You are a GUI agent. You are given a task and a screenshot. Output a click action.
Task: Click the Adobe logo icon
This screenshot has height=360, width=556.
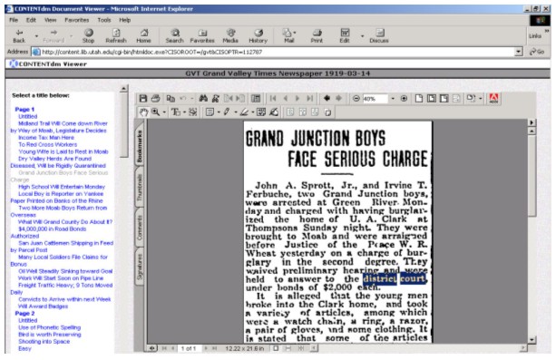pos(493,98)
